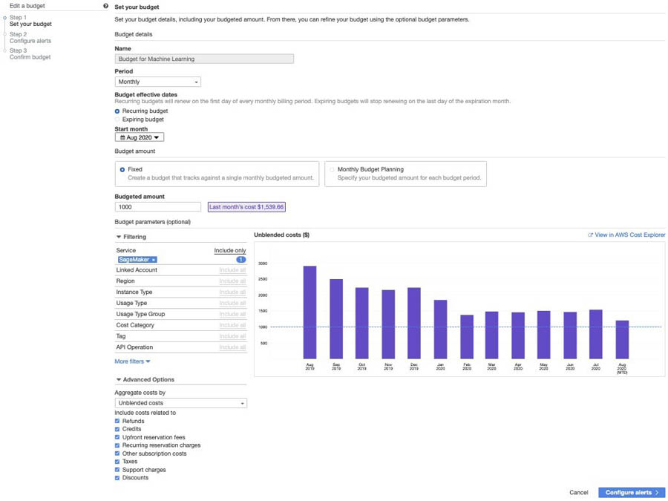Screen dimensions: 668x501
Task: Click the Cancel button
Action: point(578,492)
